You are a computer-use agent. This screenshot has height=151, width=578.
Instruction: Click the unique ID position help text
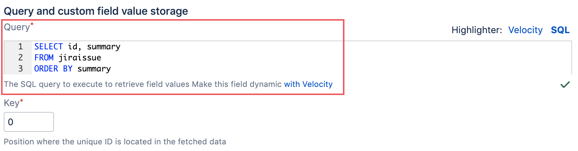pos(115,141)
